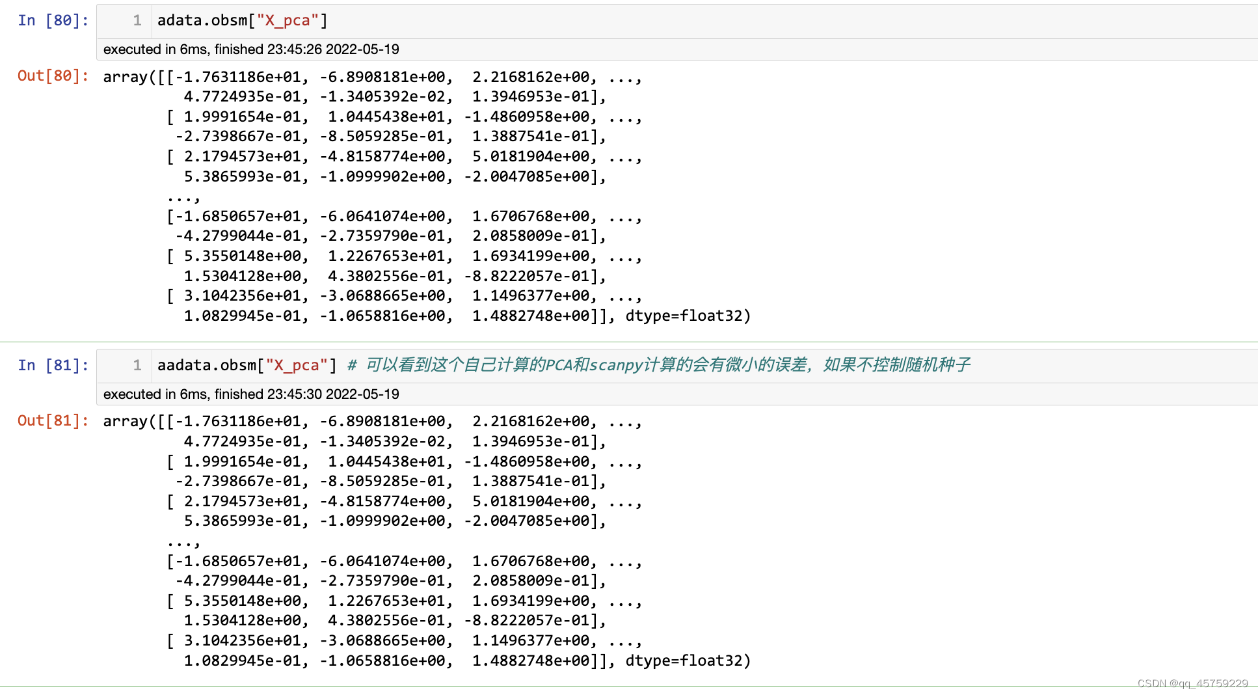Click the dtype=float32 text in Out[81]
Image resolution: width=1258 pixels, height=695 pixels.
(x=688, y=660)
